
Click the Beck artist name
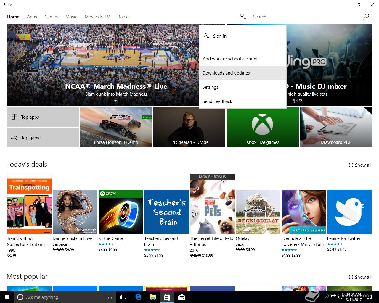(x=240, y=244)
